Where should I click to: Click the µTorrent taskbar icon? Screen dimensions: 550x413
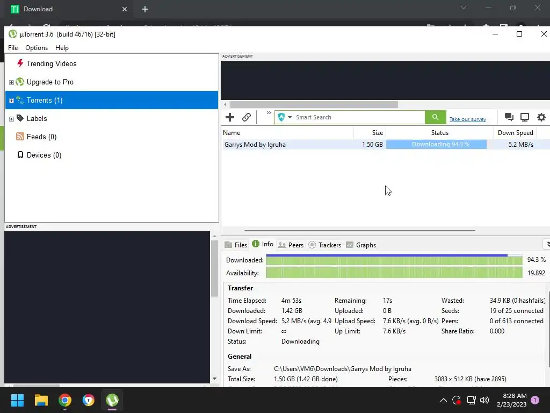[x=112, y=400]
